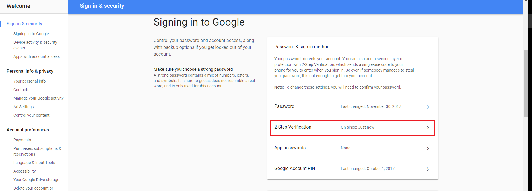Open the App passwords chevron arrow
This screenshot has width=532, height=191.
[x=428, y=148]
